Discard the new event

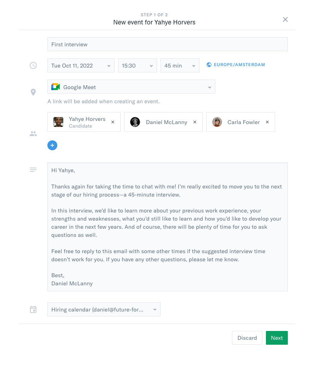point(247,338)
